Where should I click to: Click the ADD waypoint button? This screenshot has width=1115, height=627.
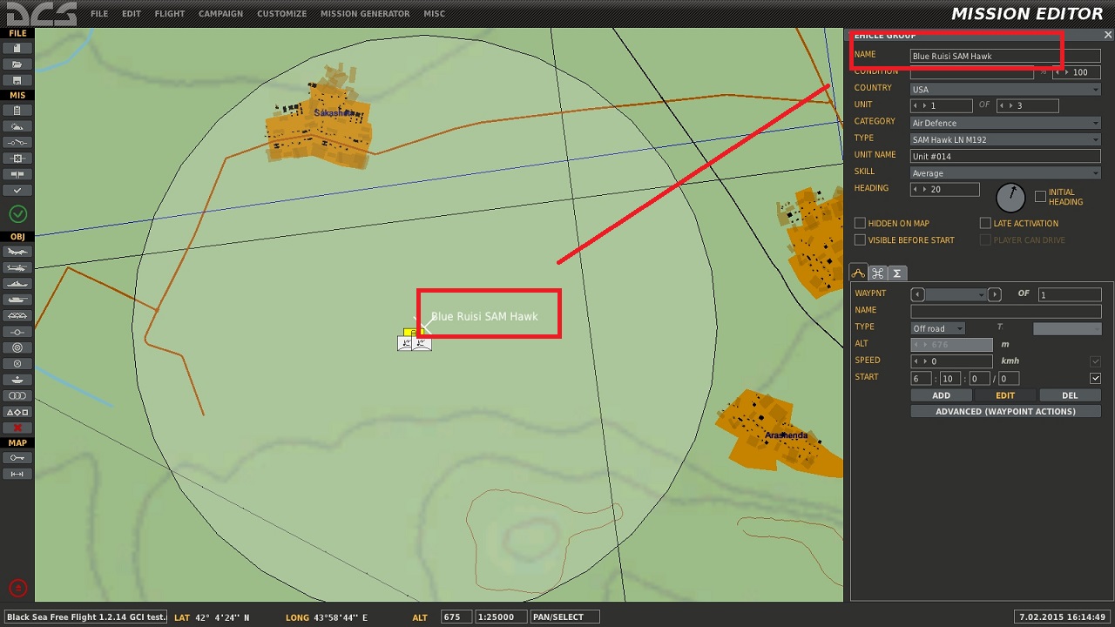pos(941,395)
